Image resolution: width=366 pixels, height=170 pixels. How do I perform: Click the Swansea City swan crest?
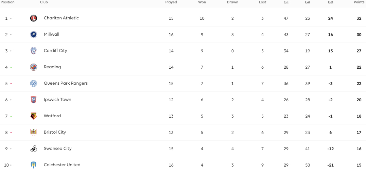click(34, 149)
